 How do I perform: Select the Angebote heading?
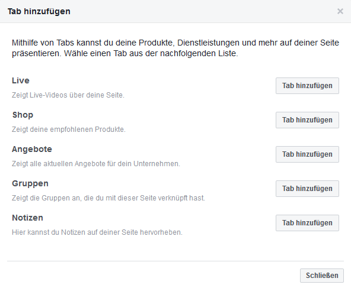tap(32, 150)
